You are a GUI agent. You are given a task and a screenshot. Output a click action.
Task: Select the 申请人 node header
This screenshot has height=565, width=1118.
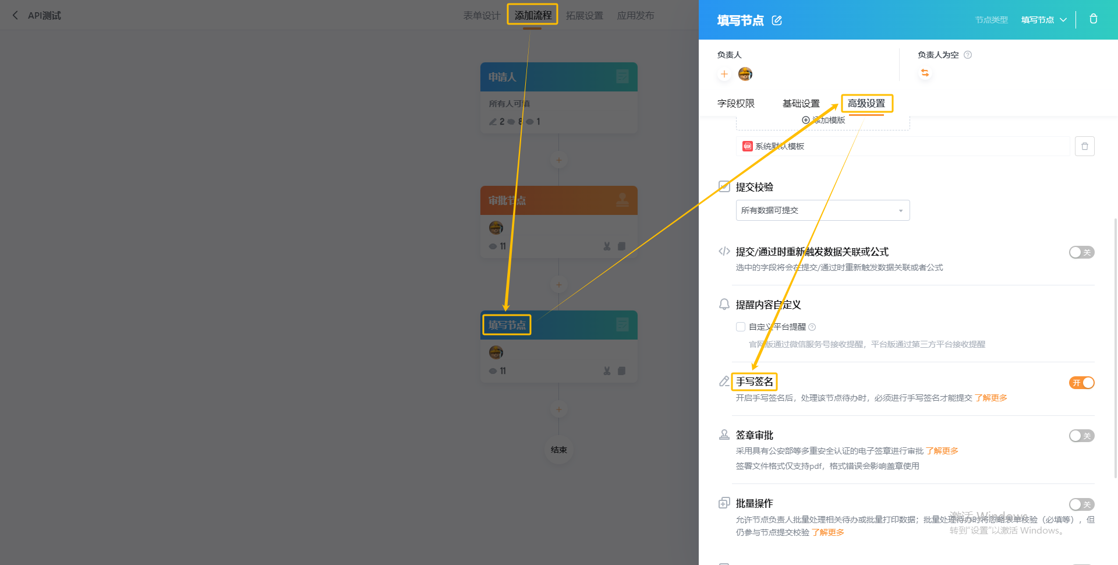click(558, 77)
